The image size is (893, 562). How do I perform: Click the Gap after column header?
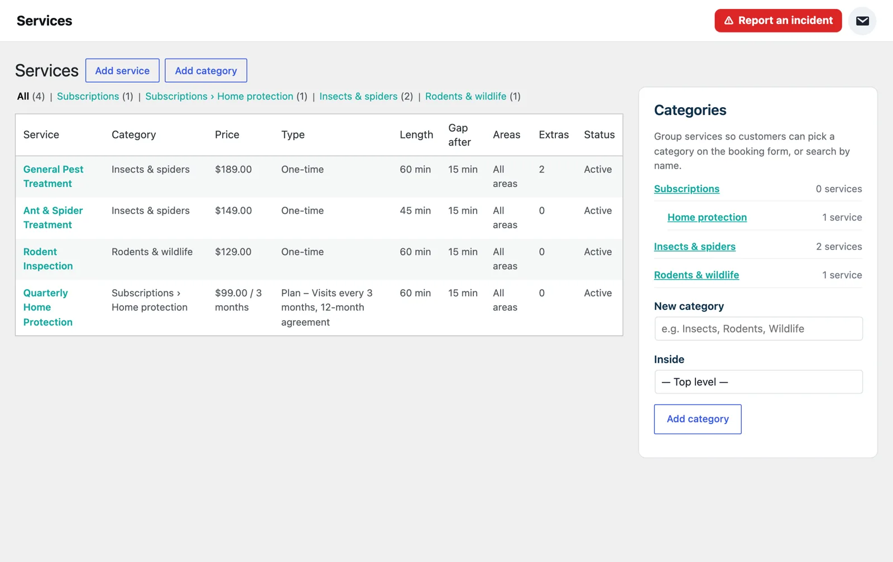click(460, 135)
